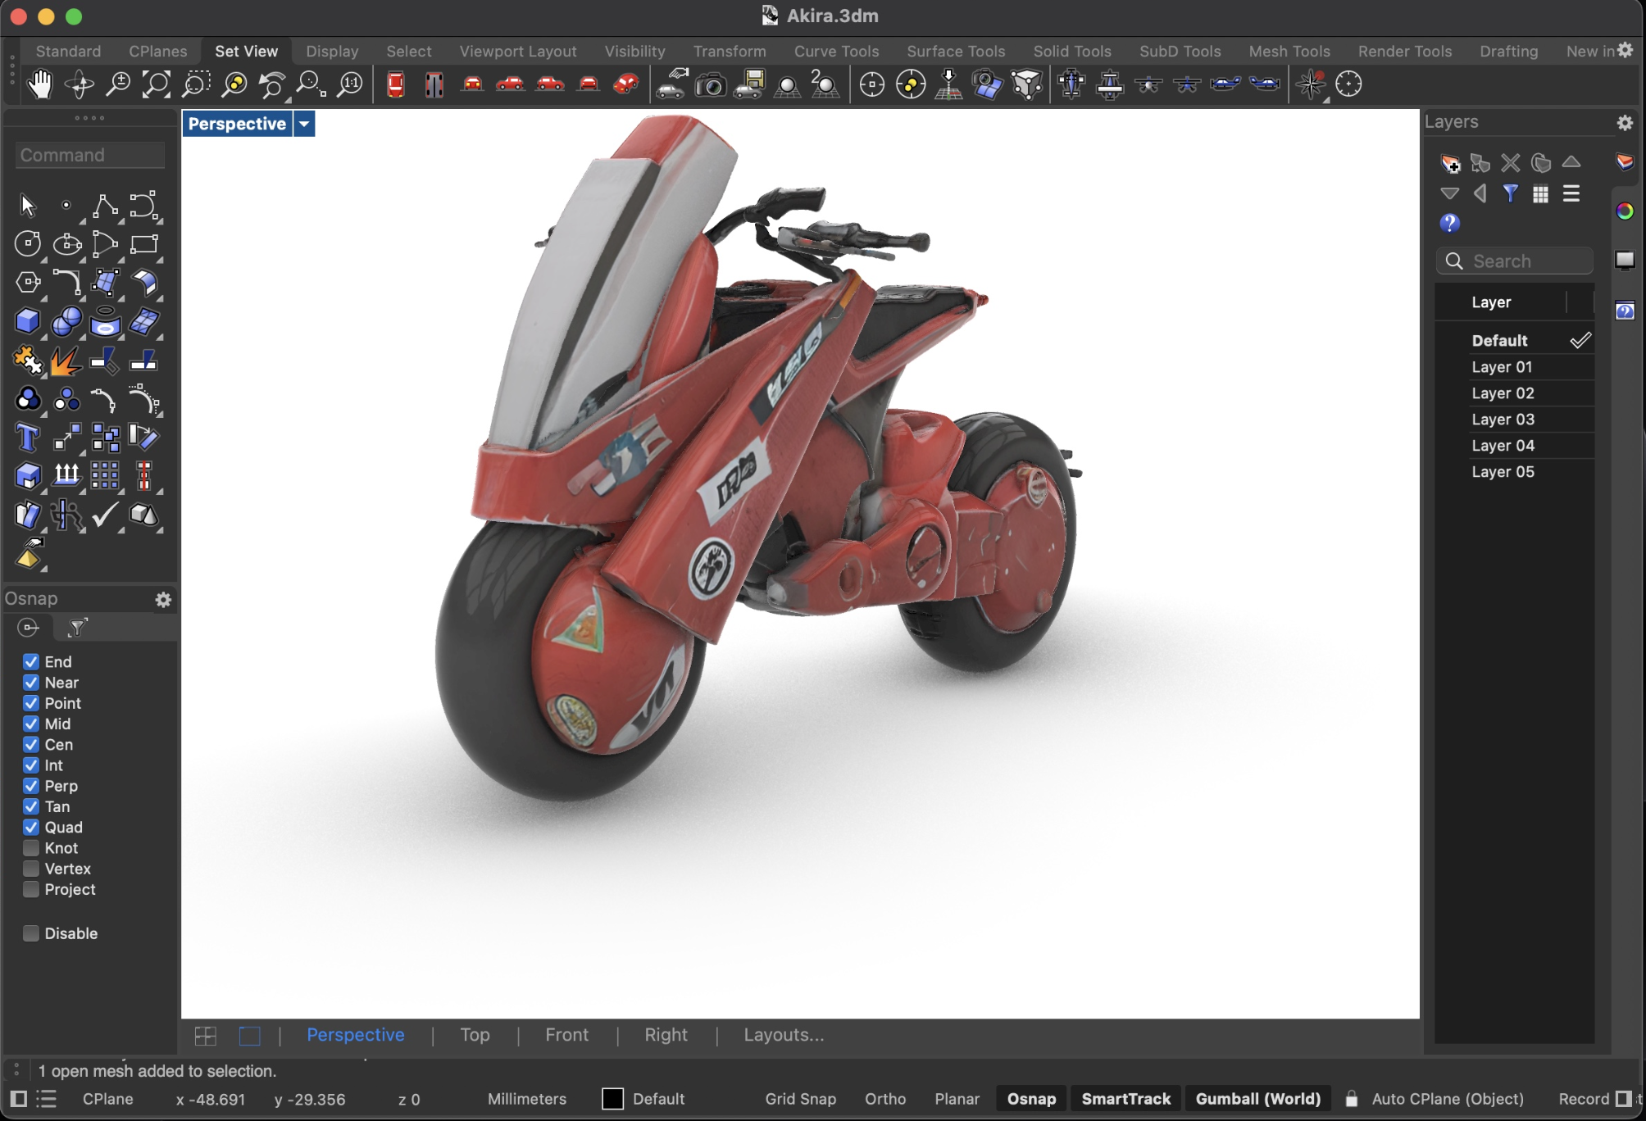
Task: Select the Pan view hand tool
Action: 39,84
